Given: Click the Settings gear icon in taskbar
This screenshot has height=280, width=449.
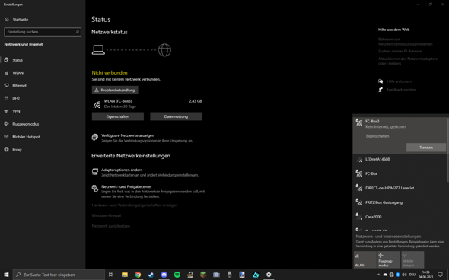Looking at the screenshot, I should (x=269, y=275).
